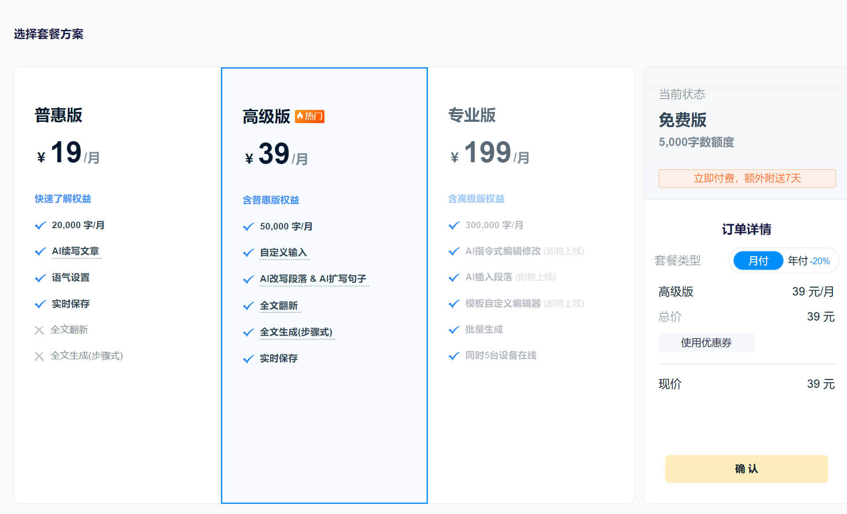Click the 立即付费，额外附送7天 banner

pos(747,178)
